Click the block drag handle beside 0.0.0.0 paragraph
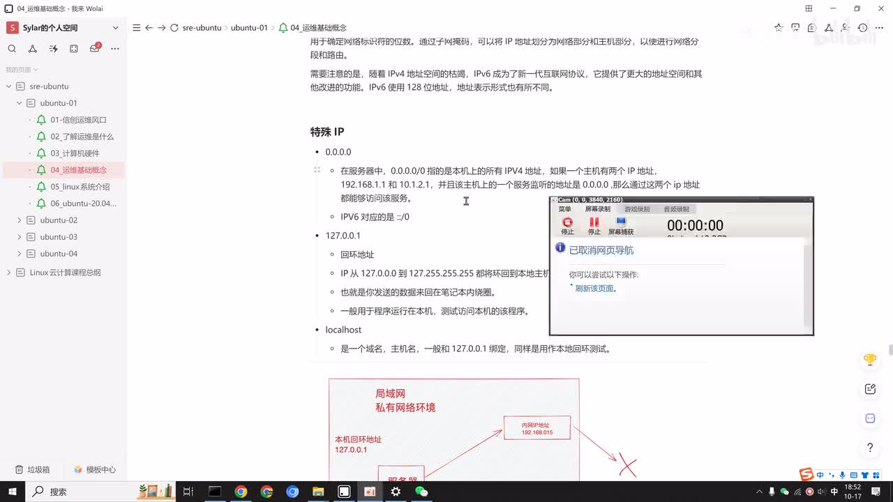Image resolution: width=893 pixels, height=502 pixels. 317,170
